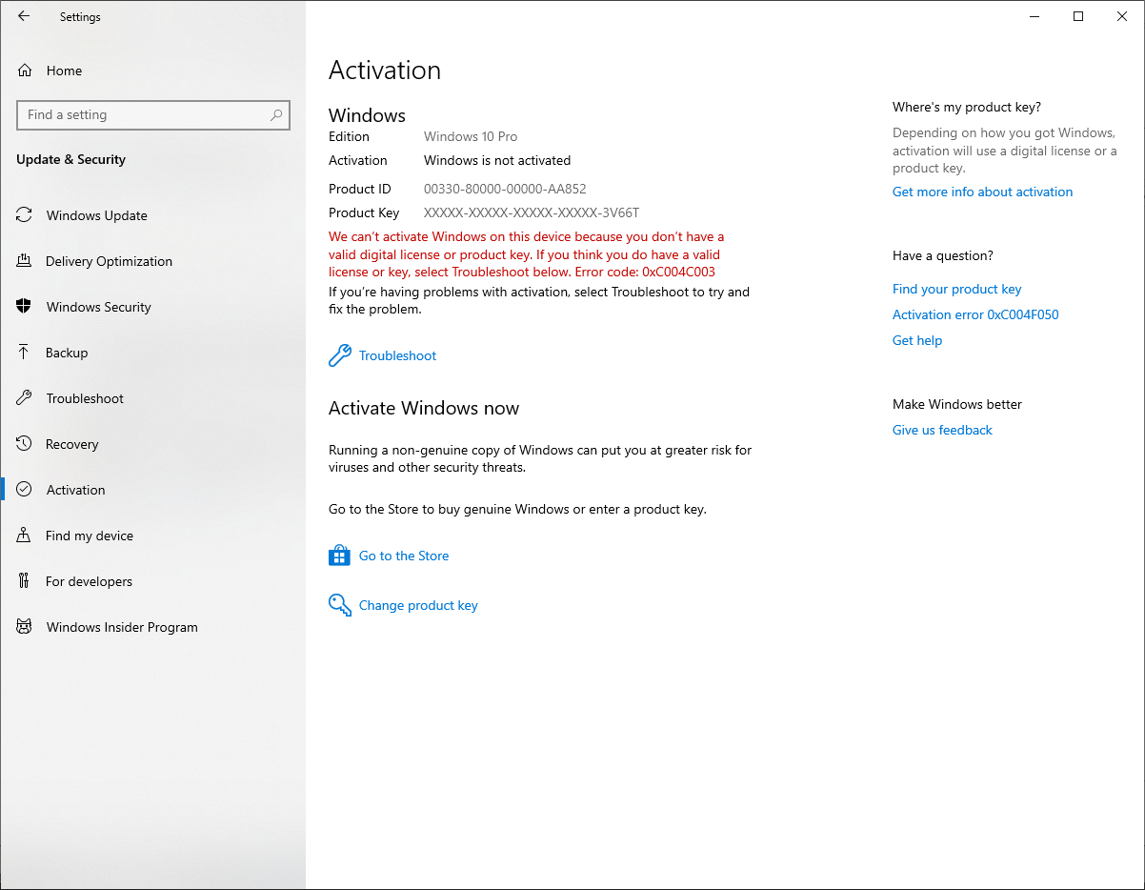Open Get more info about activation
The image size is (1145, 890).
point(982,192)
